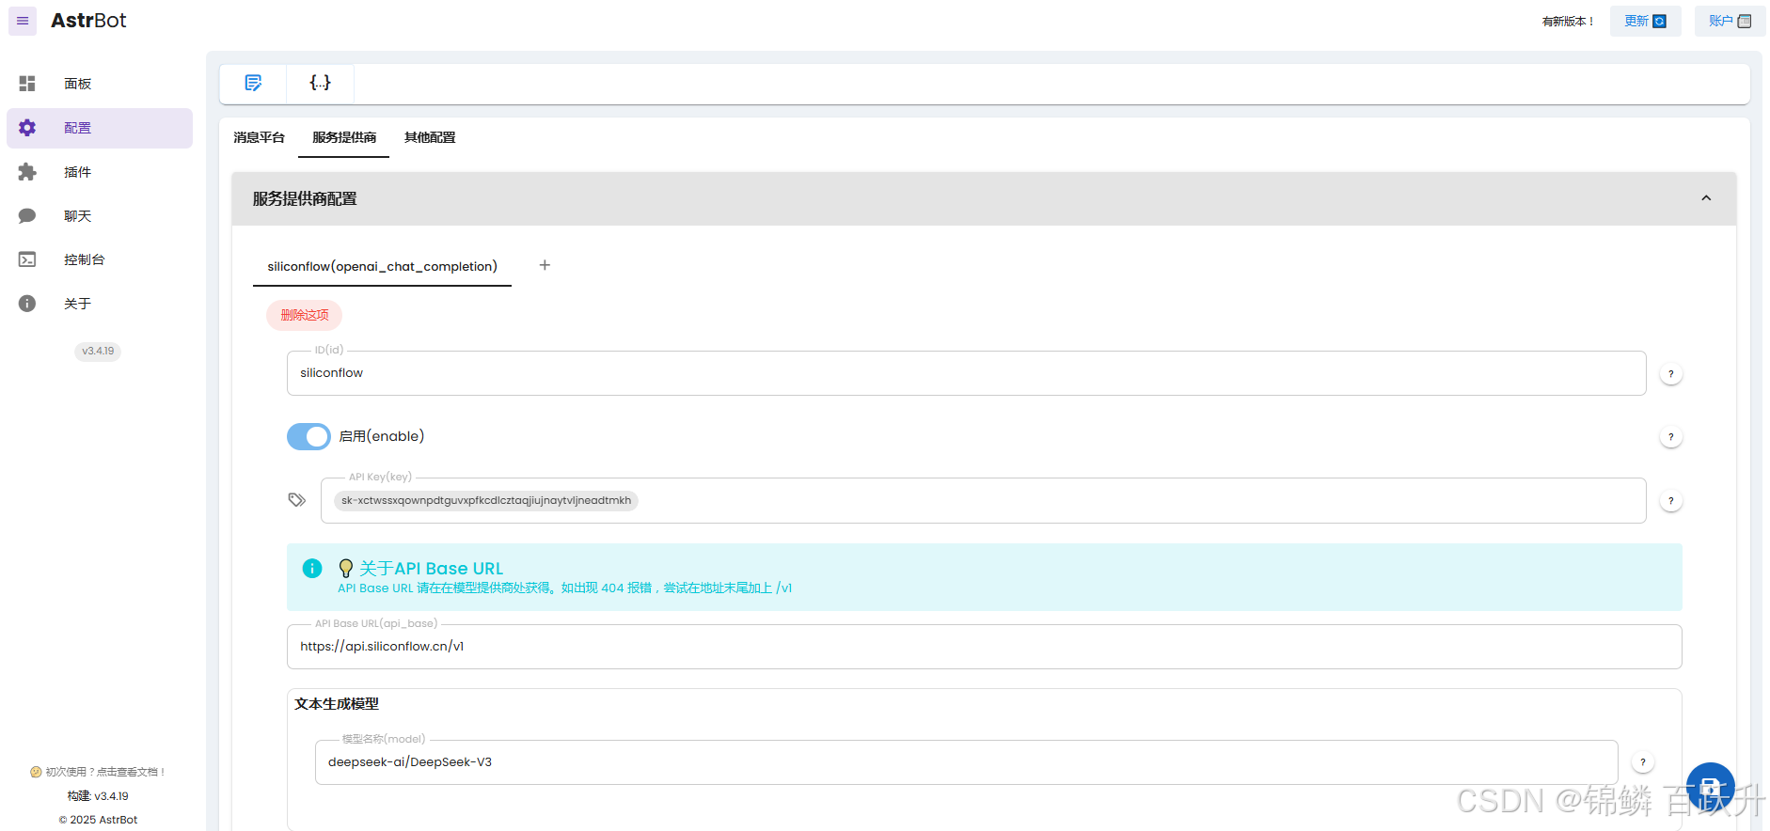Add a new provider with plus icon
The image size is (1770, 831).
coord(545,265)
